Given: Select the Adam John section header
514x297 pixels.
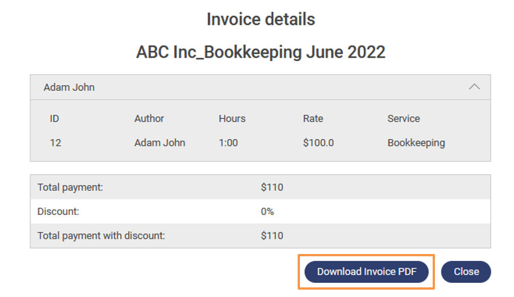Looking at the screenshot, I should click(69, 87).
